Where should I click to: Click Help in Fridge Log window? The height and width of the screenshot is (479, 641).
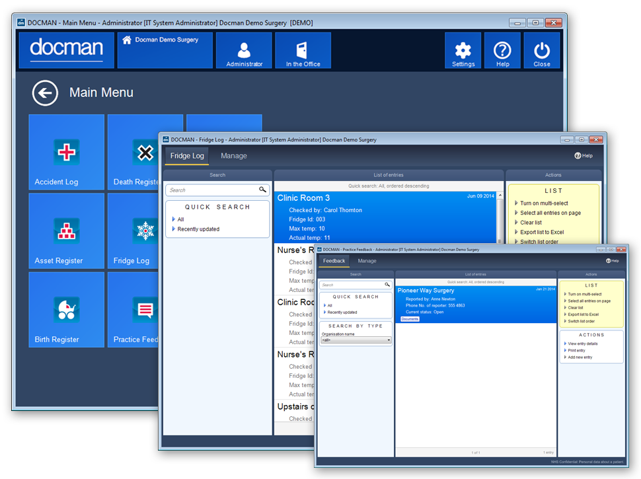tap(584, 156)
